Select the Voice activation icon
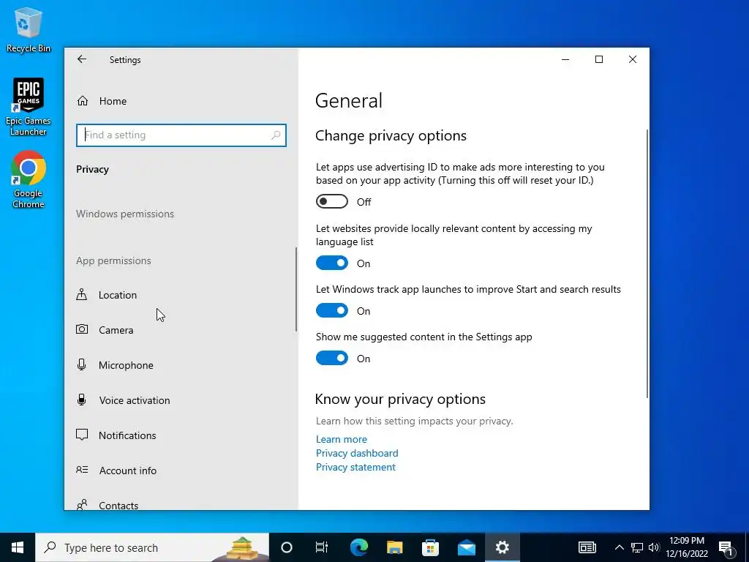Image resolution: width=749 pixels, height=562 pixels. point(82,400)
